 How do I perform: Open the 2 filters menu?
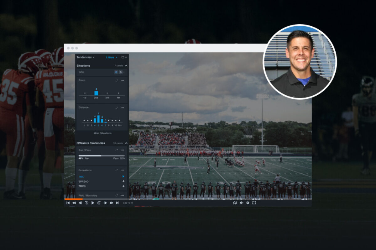(110, 57)
